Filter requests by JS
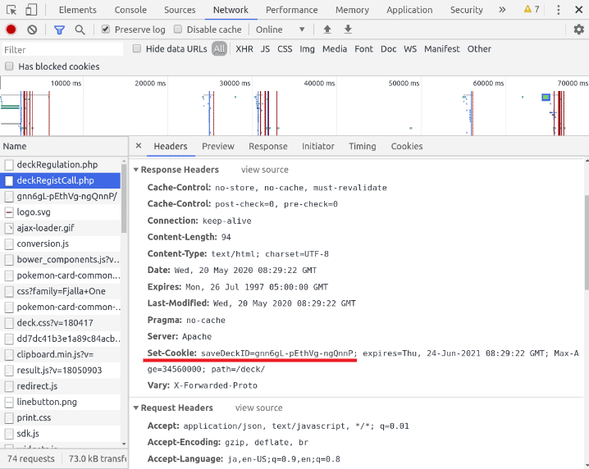This screenshot has height=469, width=589. [265, 49]
